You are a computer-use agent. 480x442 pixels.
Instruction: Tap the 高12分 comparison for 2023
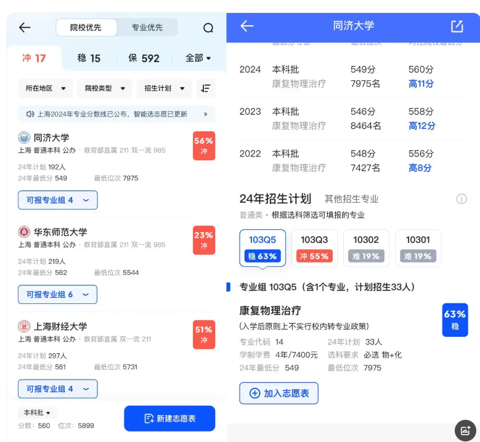422,126
